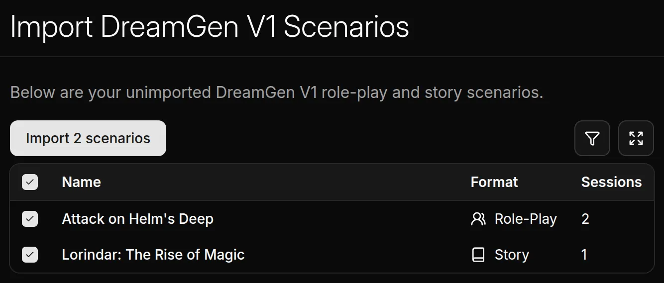Click the Story book icon
The width and height of the screenshot is (664, 283).
(478, 255)
